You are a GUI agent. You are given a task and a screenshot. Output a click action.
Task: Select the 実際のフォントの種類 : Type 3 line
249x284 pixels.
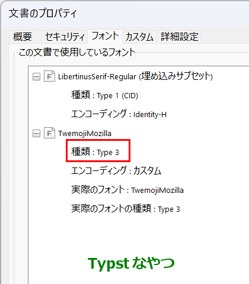(x=126, y=209)
